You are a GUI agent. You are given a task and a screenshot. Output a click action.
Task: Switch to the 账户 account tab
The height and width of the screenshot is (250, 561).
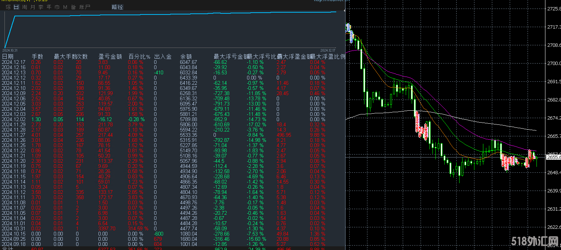[x=85, y=7]
